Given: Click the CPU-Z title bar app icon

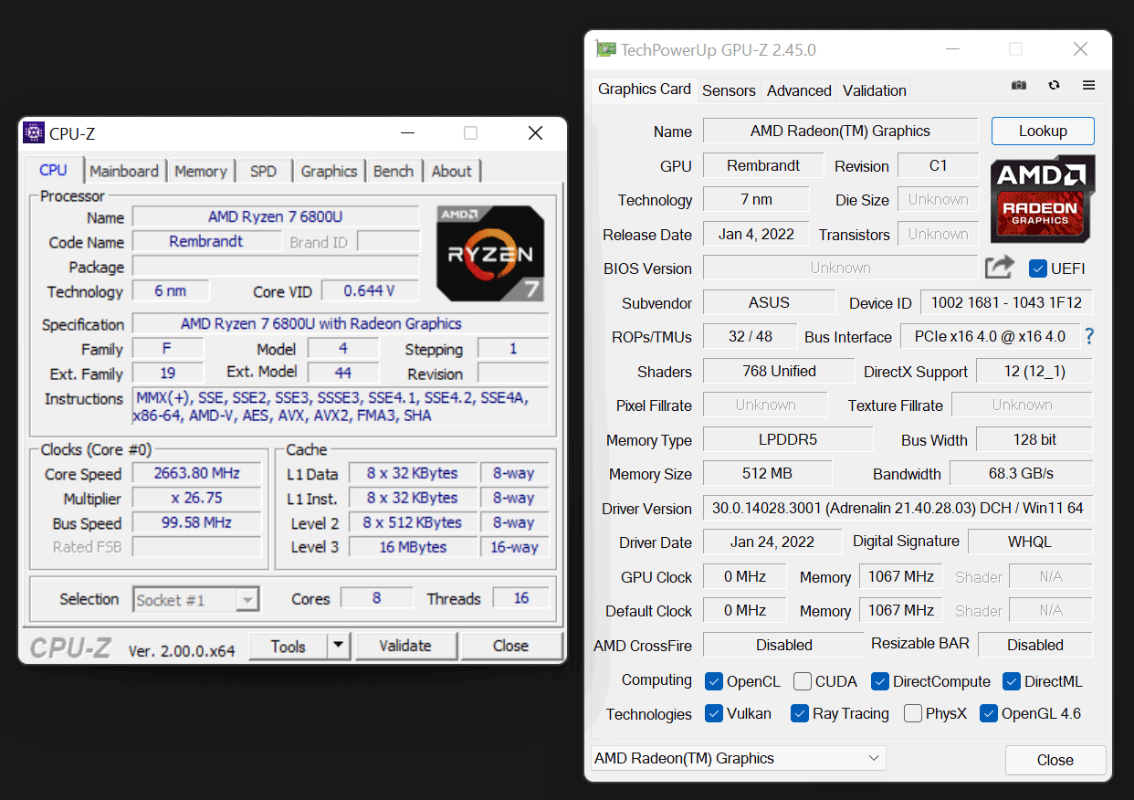Looking at the screenshot, I should coord(34,133).
